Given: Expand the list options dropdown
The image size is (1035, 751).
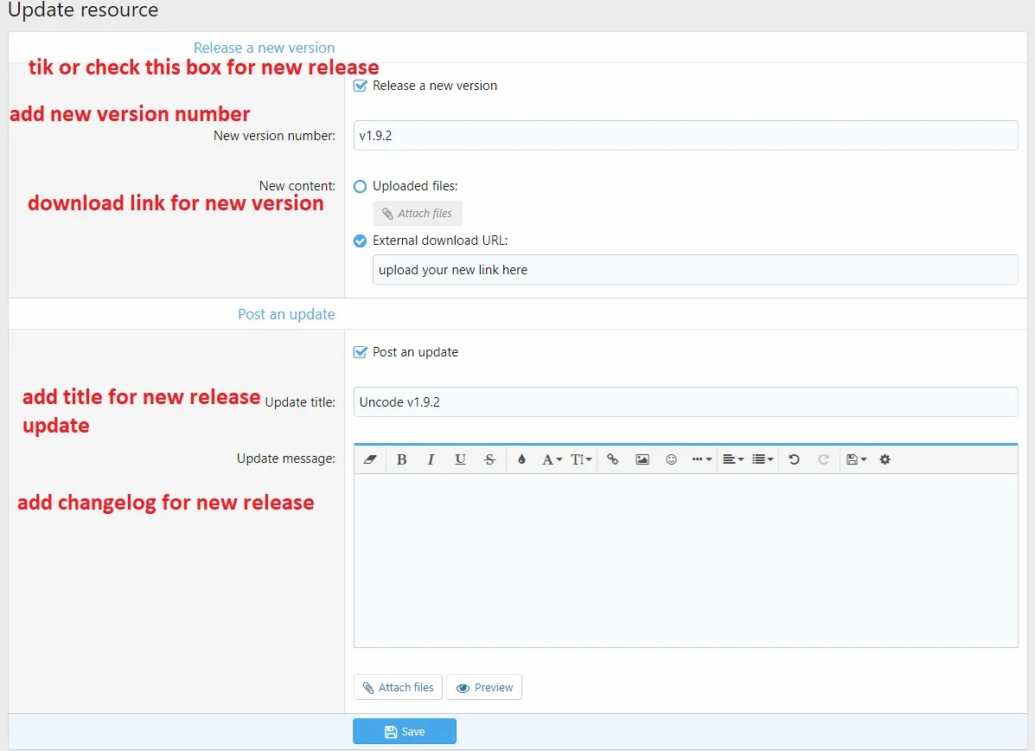Looking at the screenshot, I should (x=763, y=459).
